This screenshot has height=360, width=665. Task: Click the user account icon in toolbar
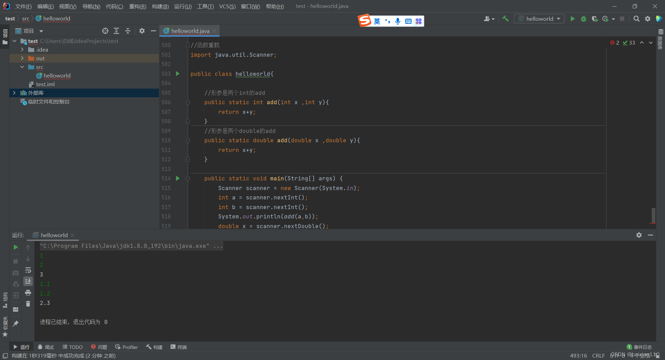click(487, 19)
